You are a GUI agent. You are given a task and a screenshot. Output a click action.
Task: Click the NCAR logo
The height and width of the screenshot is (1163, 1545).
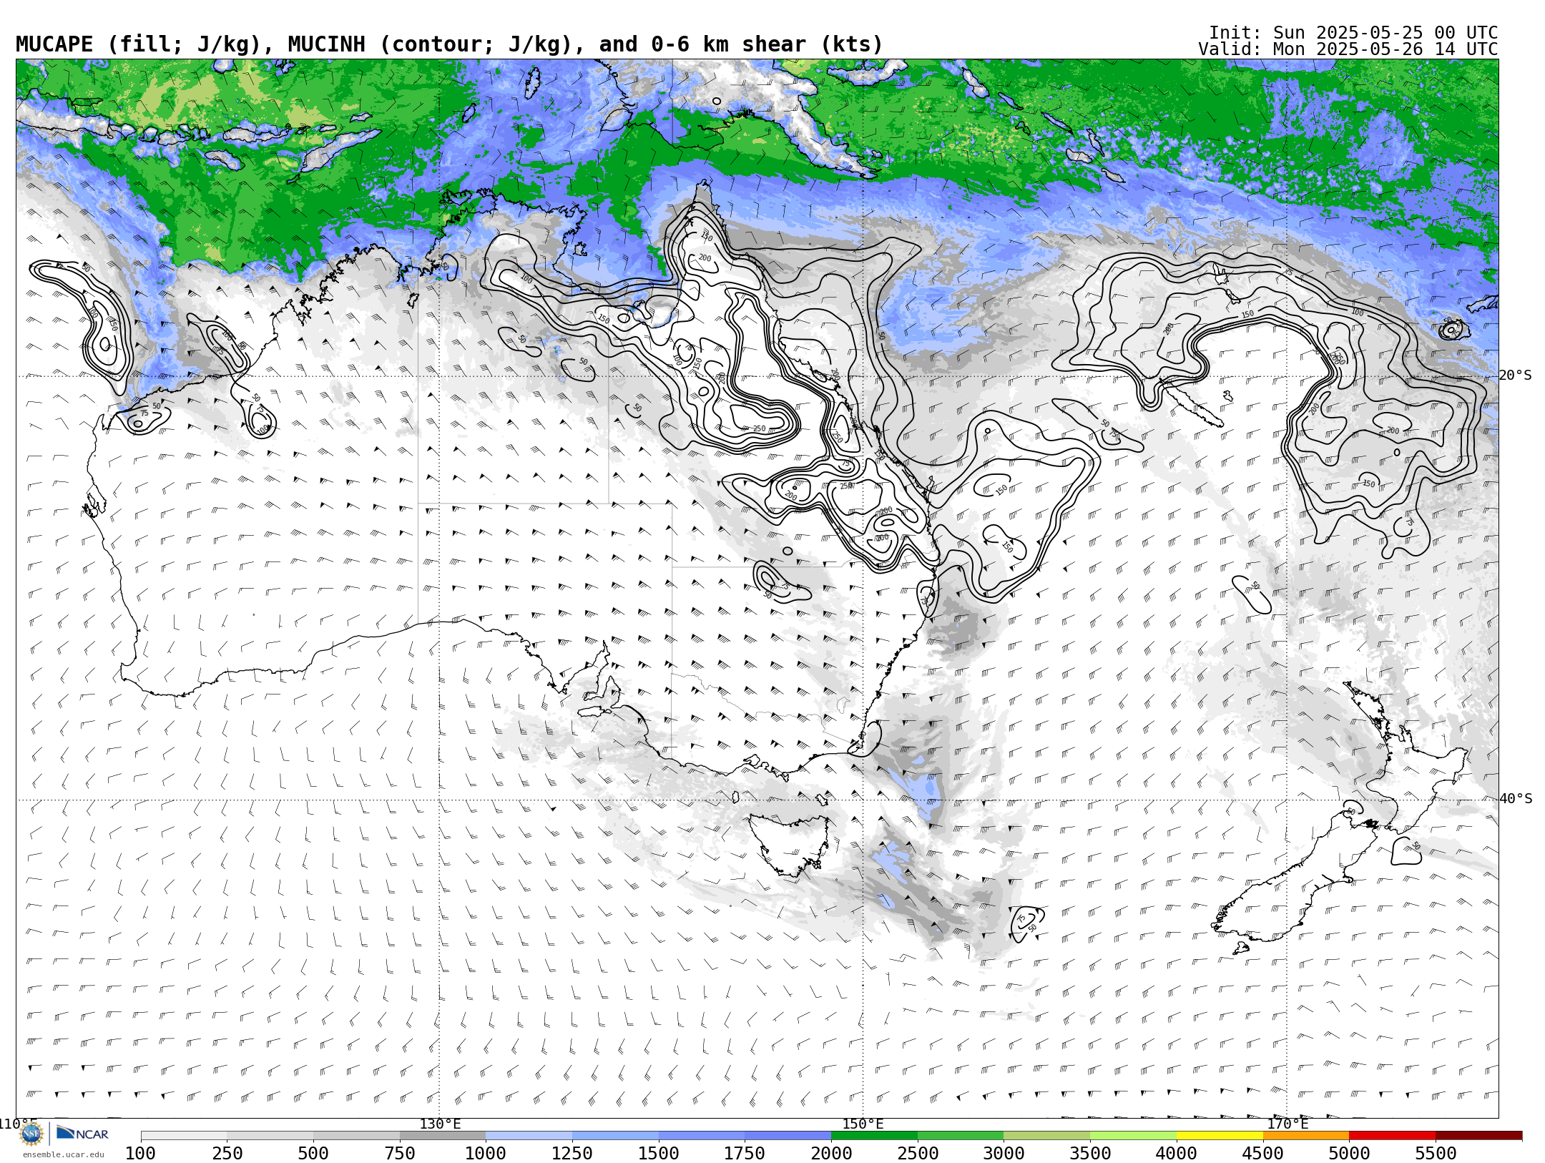click(82, 1133)
